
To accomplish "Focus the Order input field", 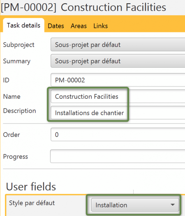I will tap(118, 134).
